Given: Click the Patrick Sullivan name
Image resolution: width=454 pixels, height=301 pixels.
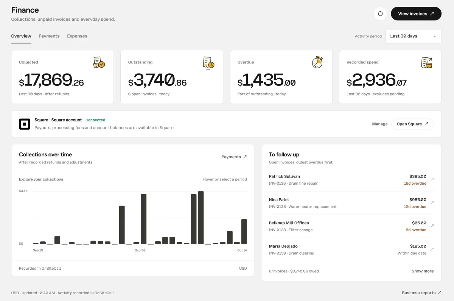Looking at the screenshot, I should tap(285, 176).
